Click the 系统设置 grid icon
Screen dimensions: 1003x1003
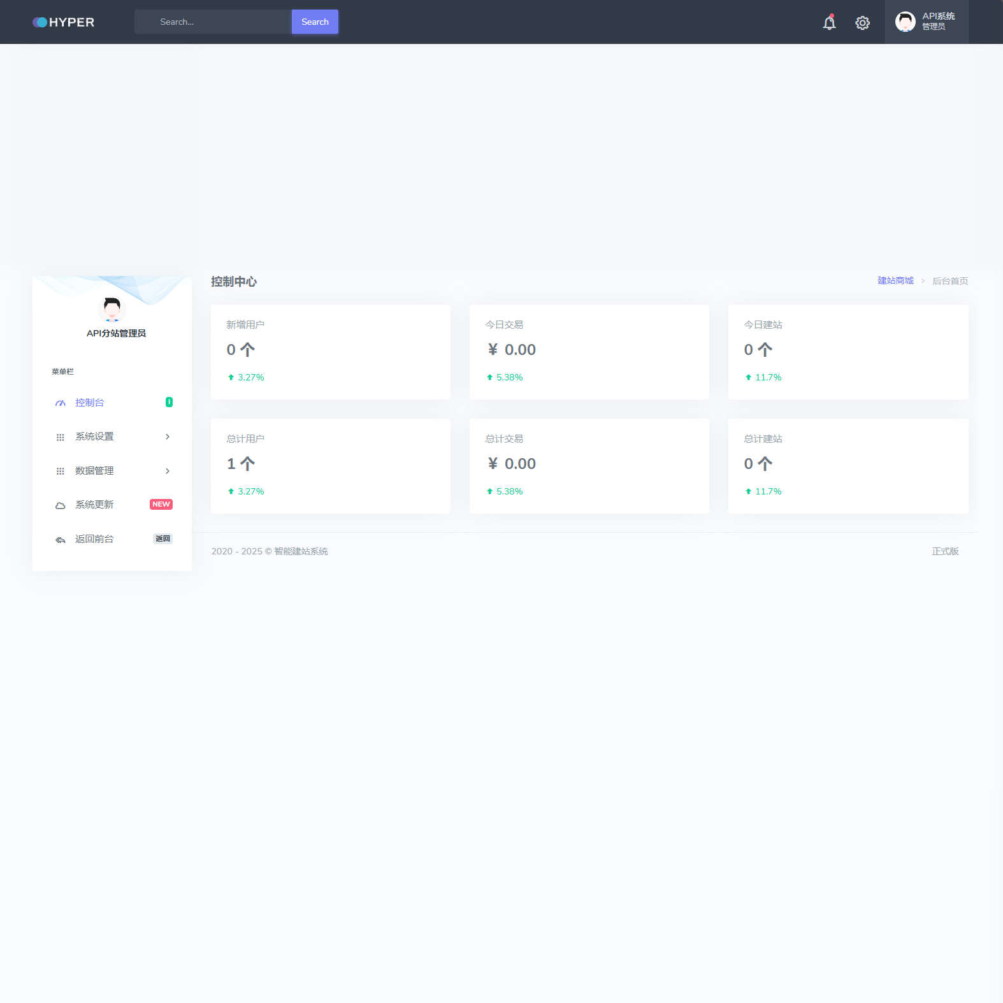tap(61, 437)
